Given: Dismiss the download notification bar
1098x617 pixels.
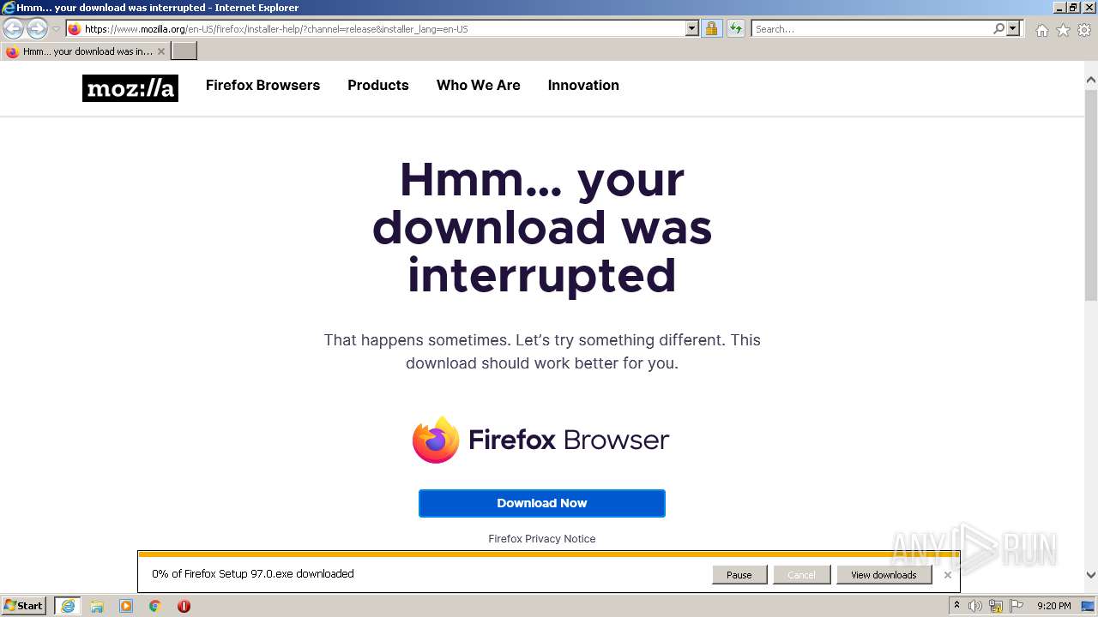Looking at the screenshot, I should (x=947, y=575).
